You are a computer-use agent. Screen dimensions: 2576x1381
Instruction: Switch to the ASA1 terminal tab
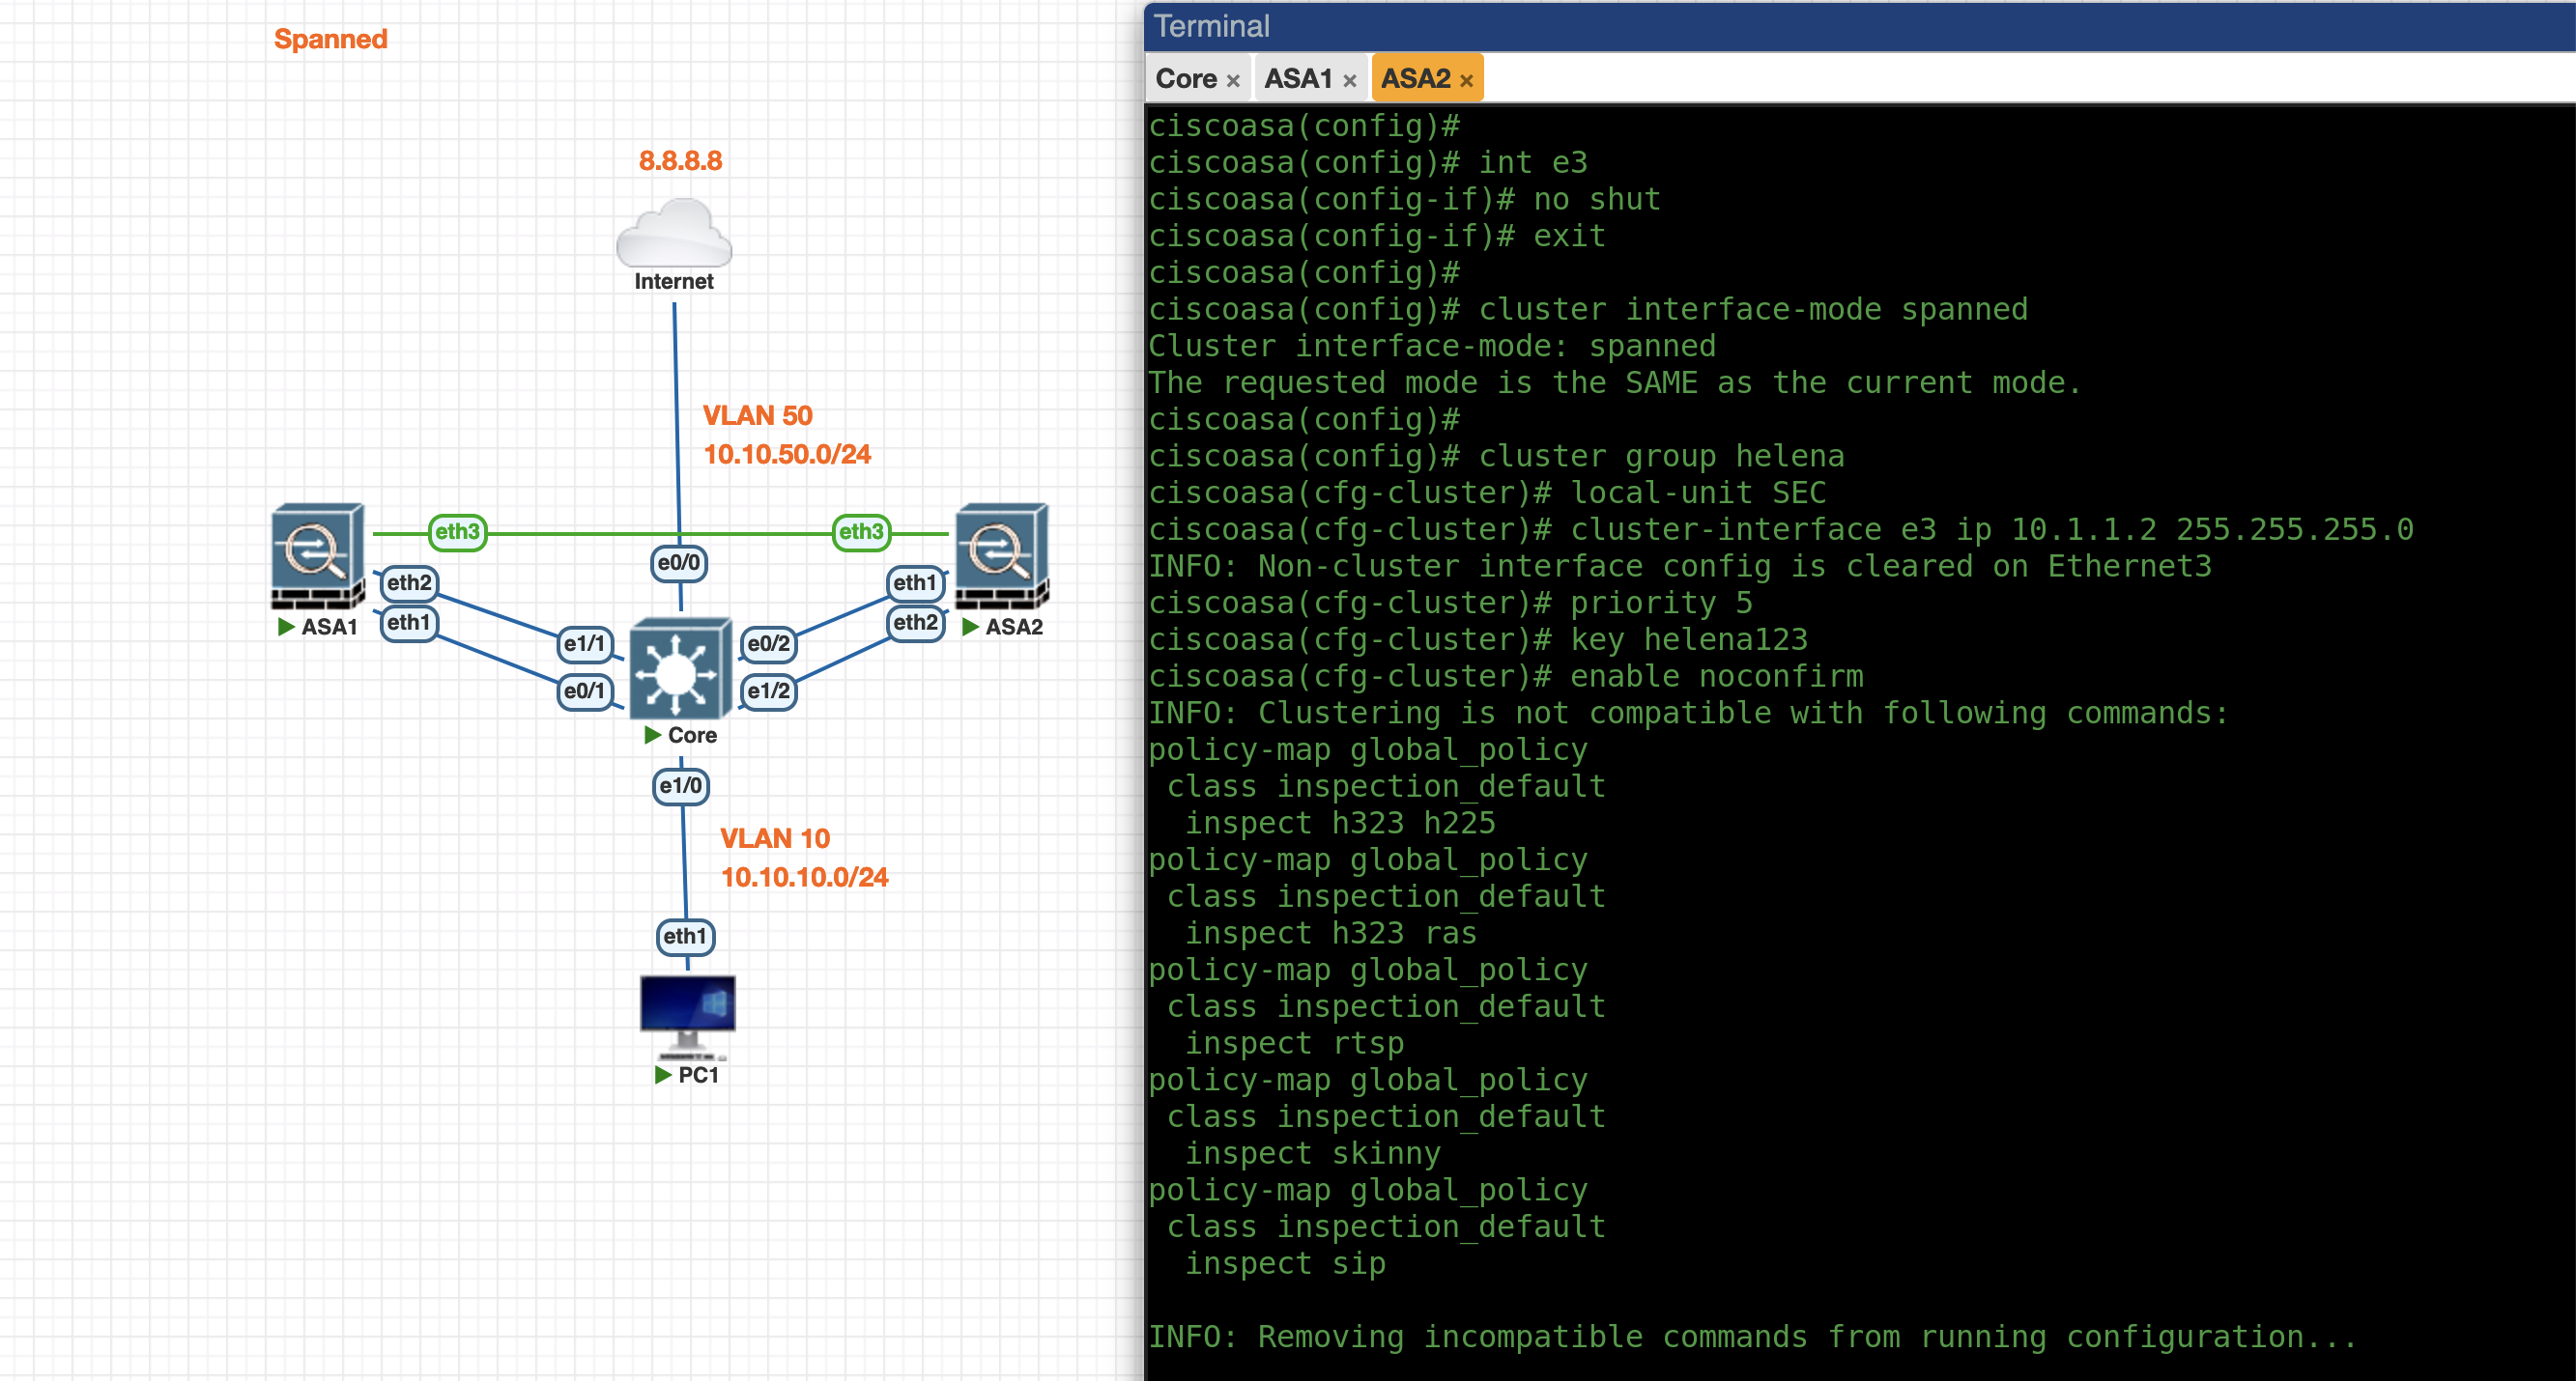1298,79
